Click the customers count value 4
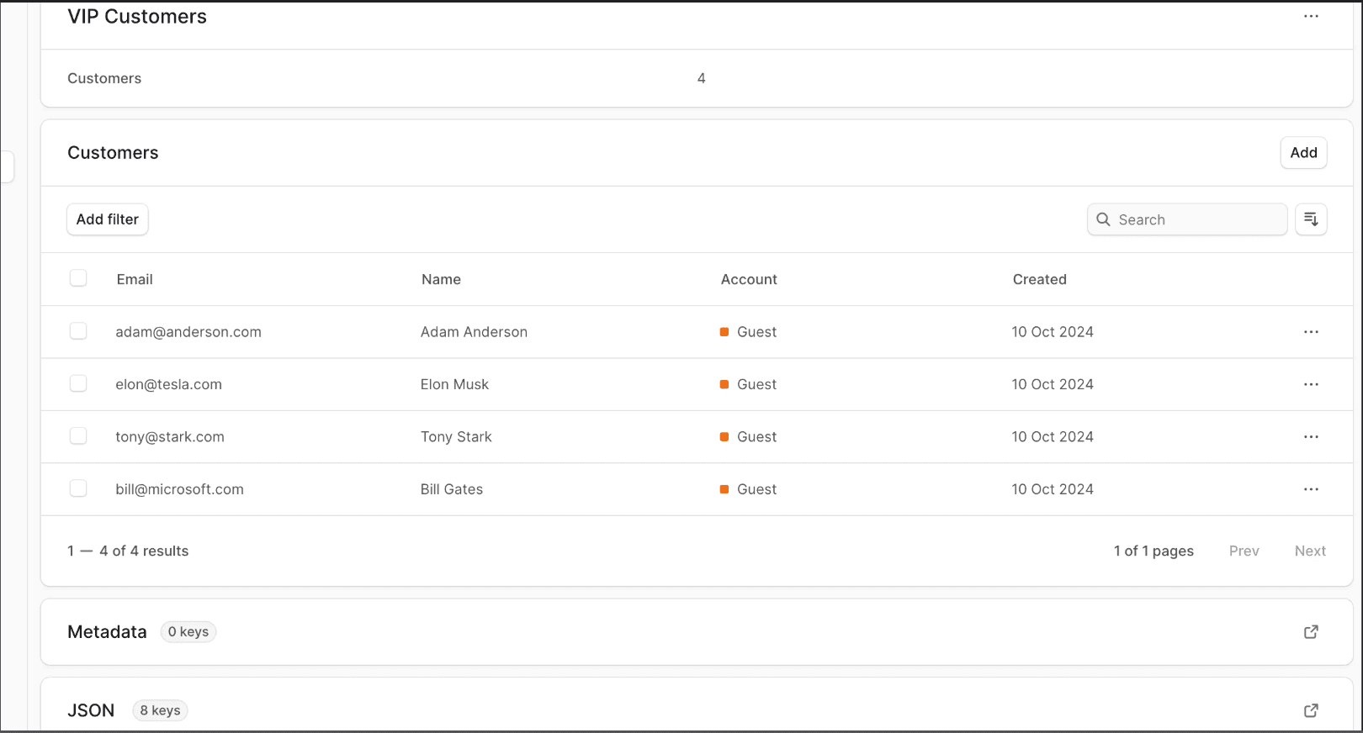The width and height of the screenshot is (1363, 733). click(701, 78)
